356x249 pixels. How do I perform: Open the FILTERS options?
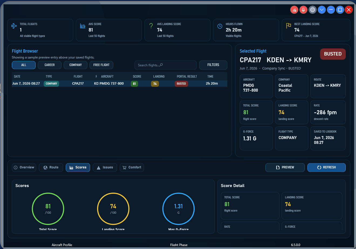click(x=213, y=65)
